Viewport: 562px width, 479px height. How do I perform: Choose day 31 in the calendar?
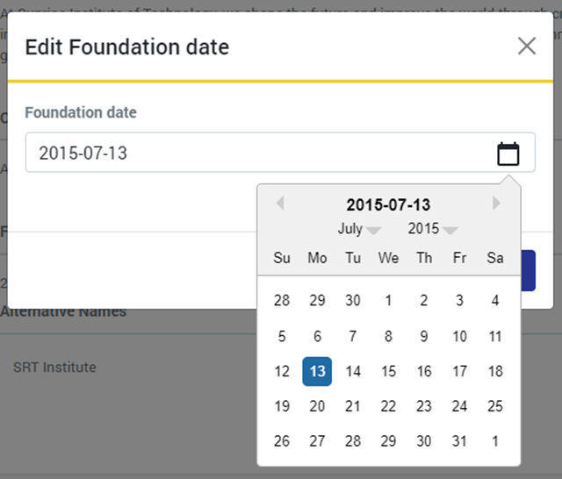pyautogui.click(x=459, y=441)
